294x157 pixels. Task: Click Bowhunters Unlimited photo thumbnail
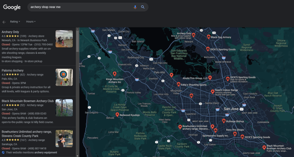point(64,139)
